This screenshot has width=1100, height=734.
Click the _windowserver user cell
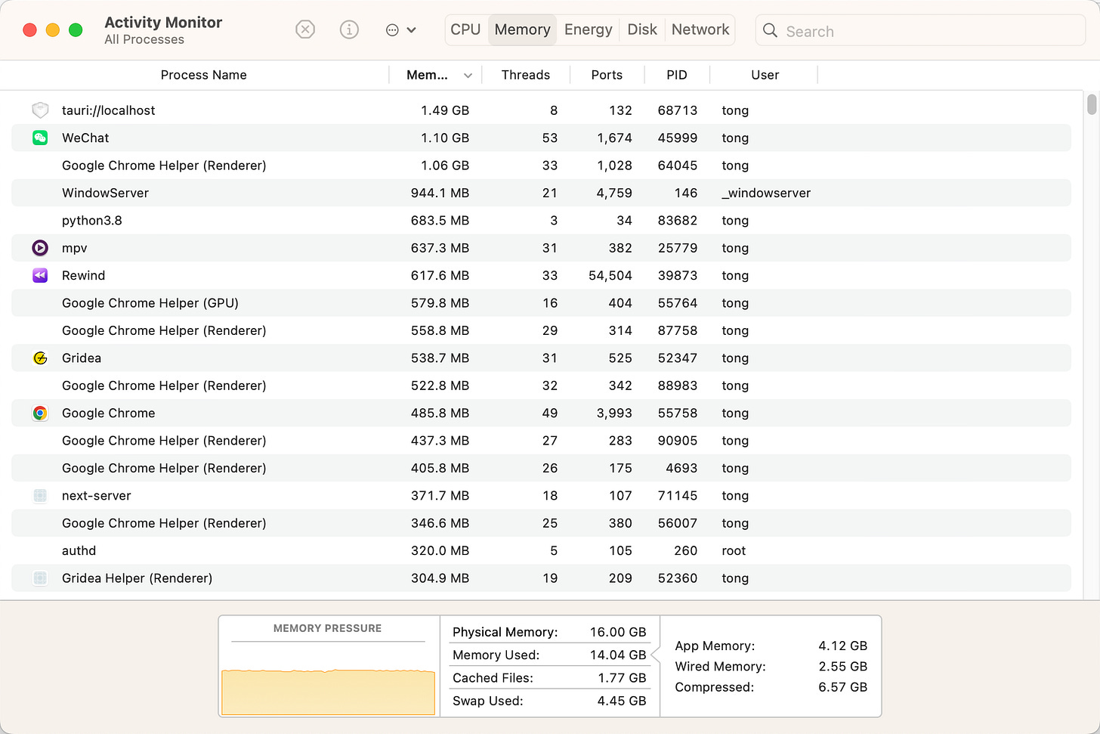[766, 193]
